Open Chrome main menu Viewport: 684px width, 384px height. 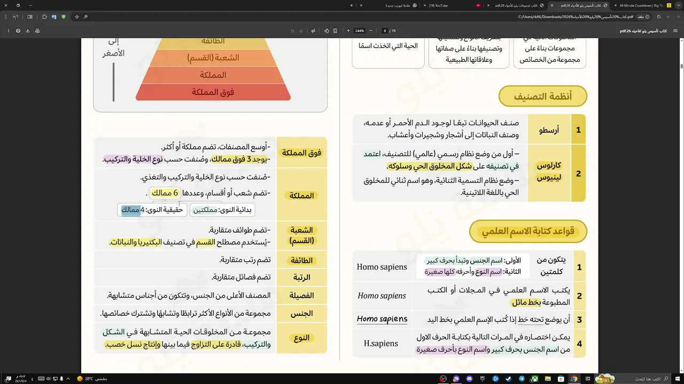(6, 17)
